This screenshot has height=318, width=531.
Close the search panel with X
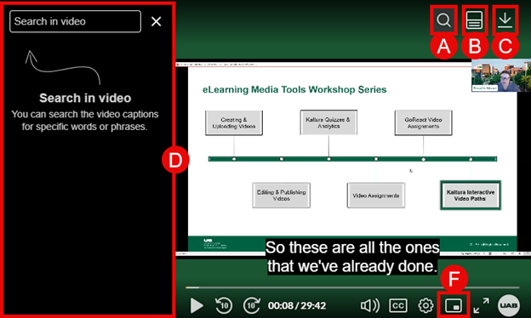pos(156,21)
